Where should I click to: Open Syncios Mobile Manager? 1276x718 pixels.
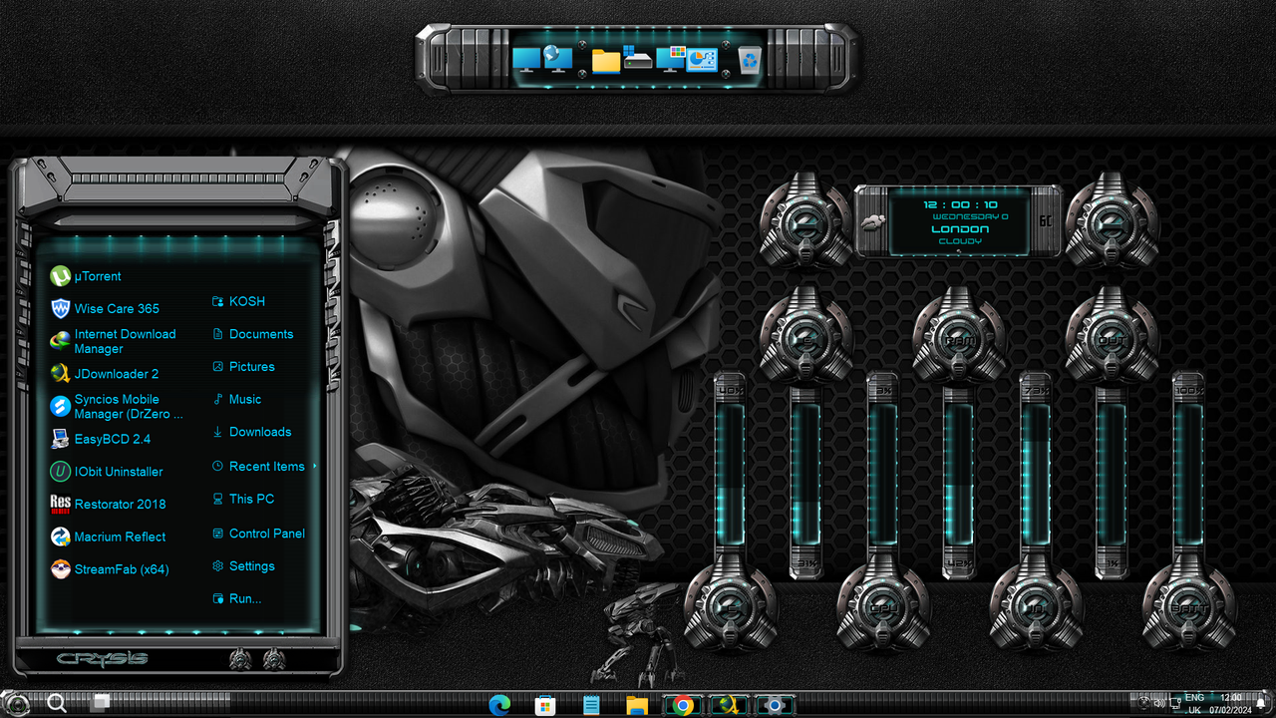[x=117, y=406]
